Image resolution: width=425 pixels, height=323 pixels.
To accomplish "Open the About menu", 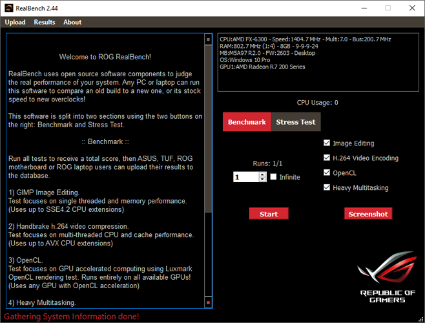I will [72, 22].
